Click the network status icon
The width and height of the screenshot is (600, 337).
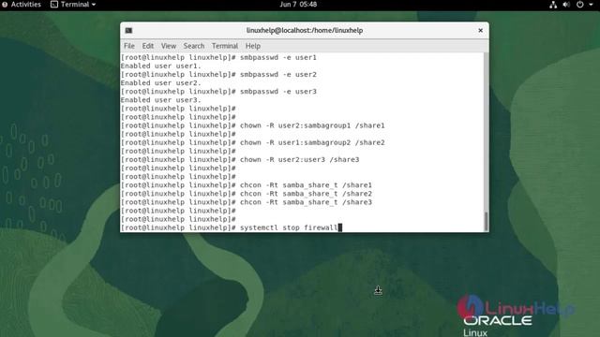553,5
